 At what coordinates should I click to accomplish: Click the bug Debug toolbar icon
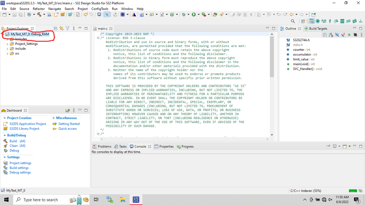point(184,15)
